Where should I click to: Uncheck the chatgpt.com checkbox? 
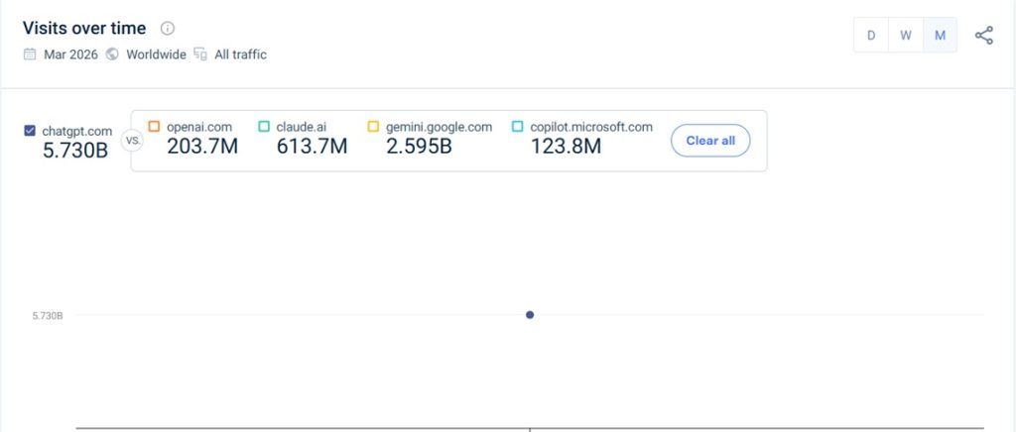pos(30,131)
